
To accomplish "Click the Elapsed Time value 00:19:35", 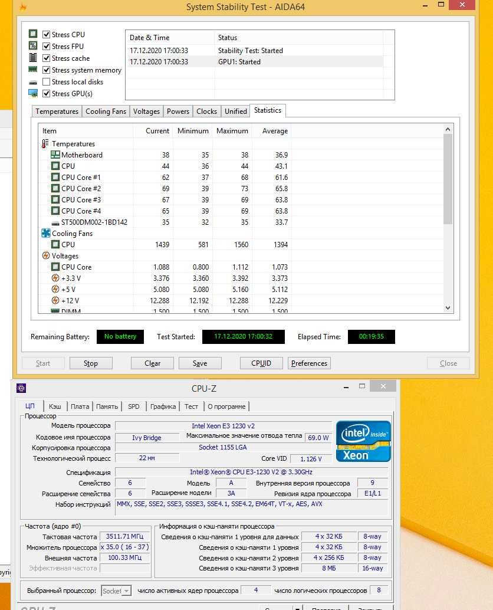I will pos(372,336).
